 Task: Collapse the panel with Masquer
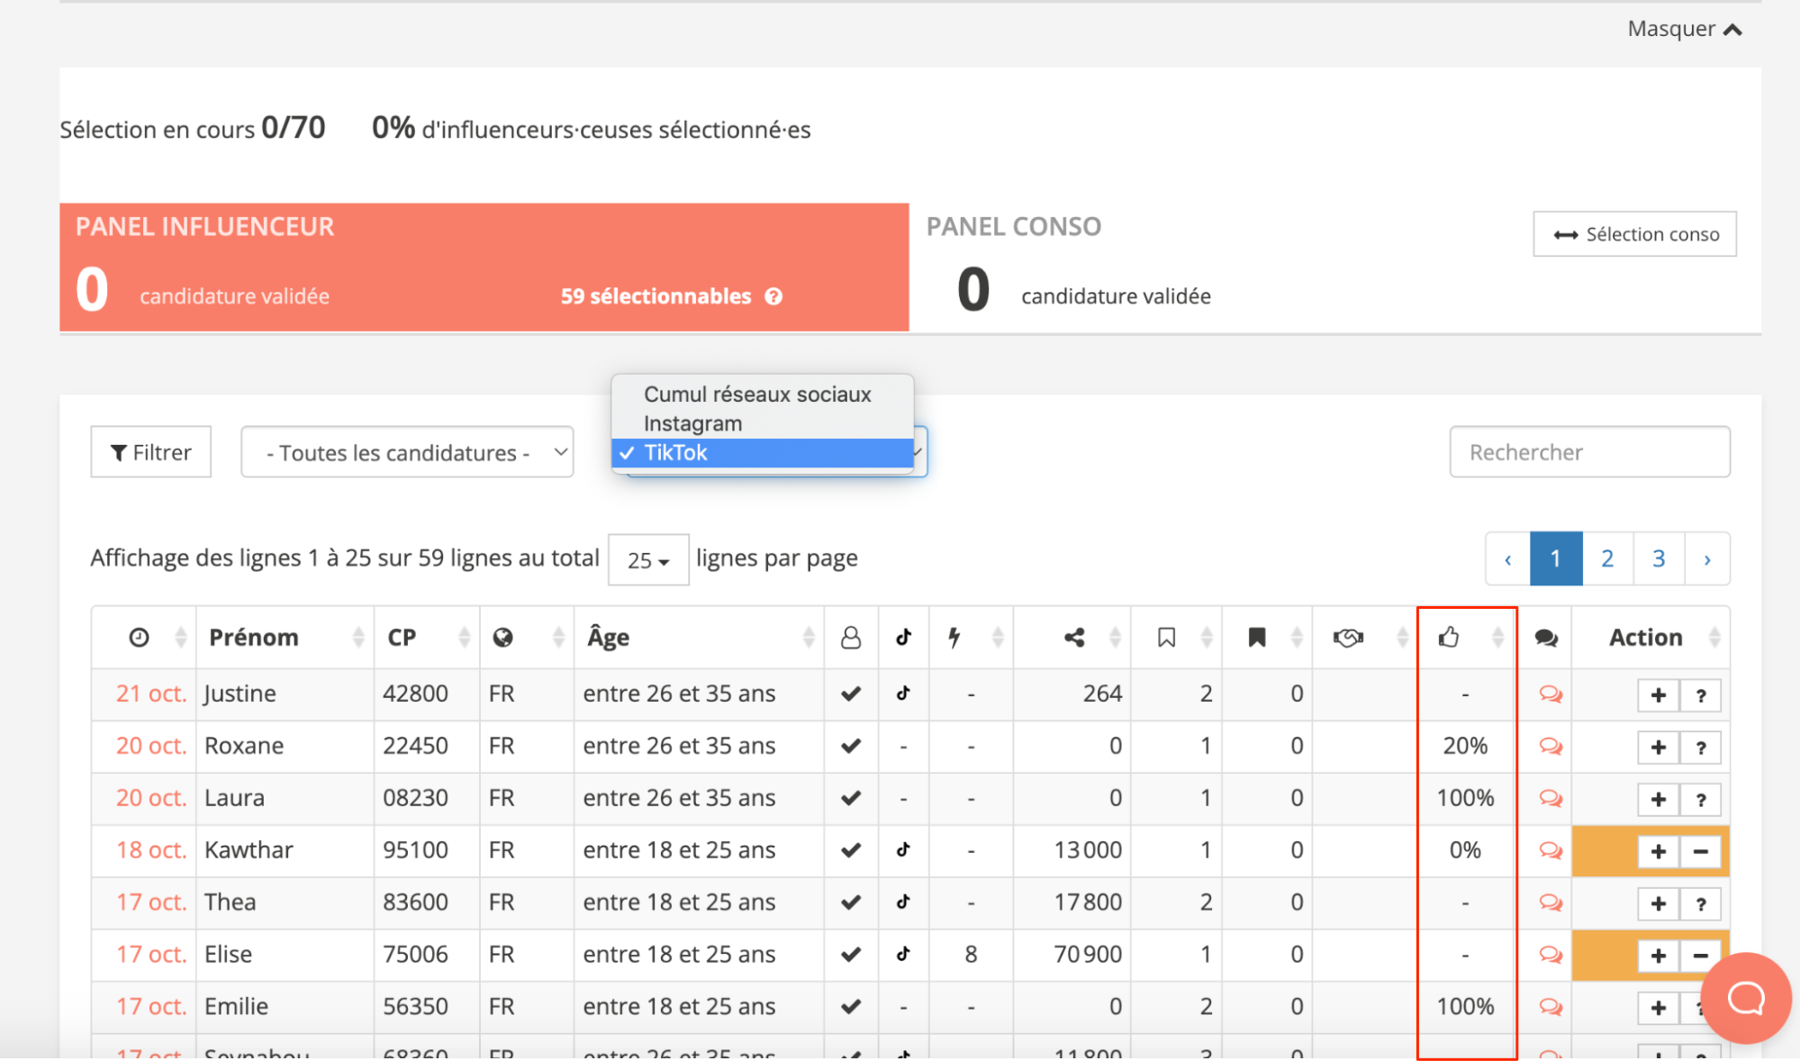click(x=1684, y=29)
